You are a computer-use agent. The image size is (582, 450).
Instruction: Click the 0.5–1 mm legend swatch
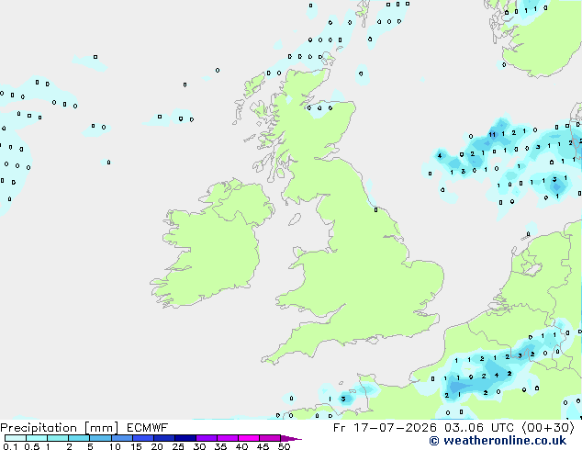37,438
